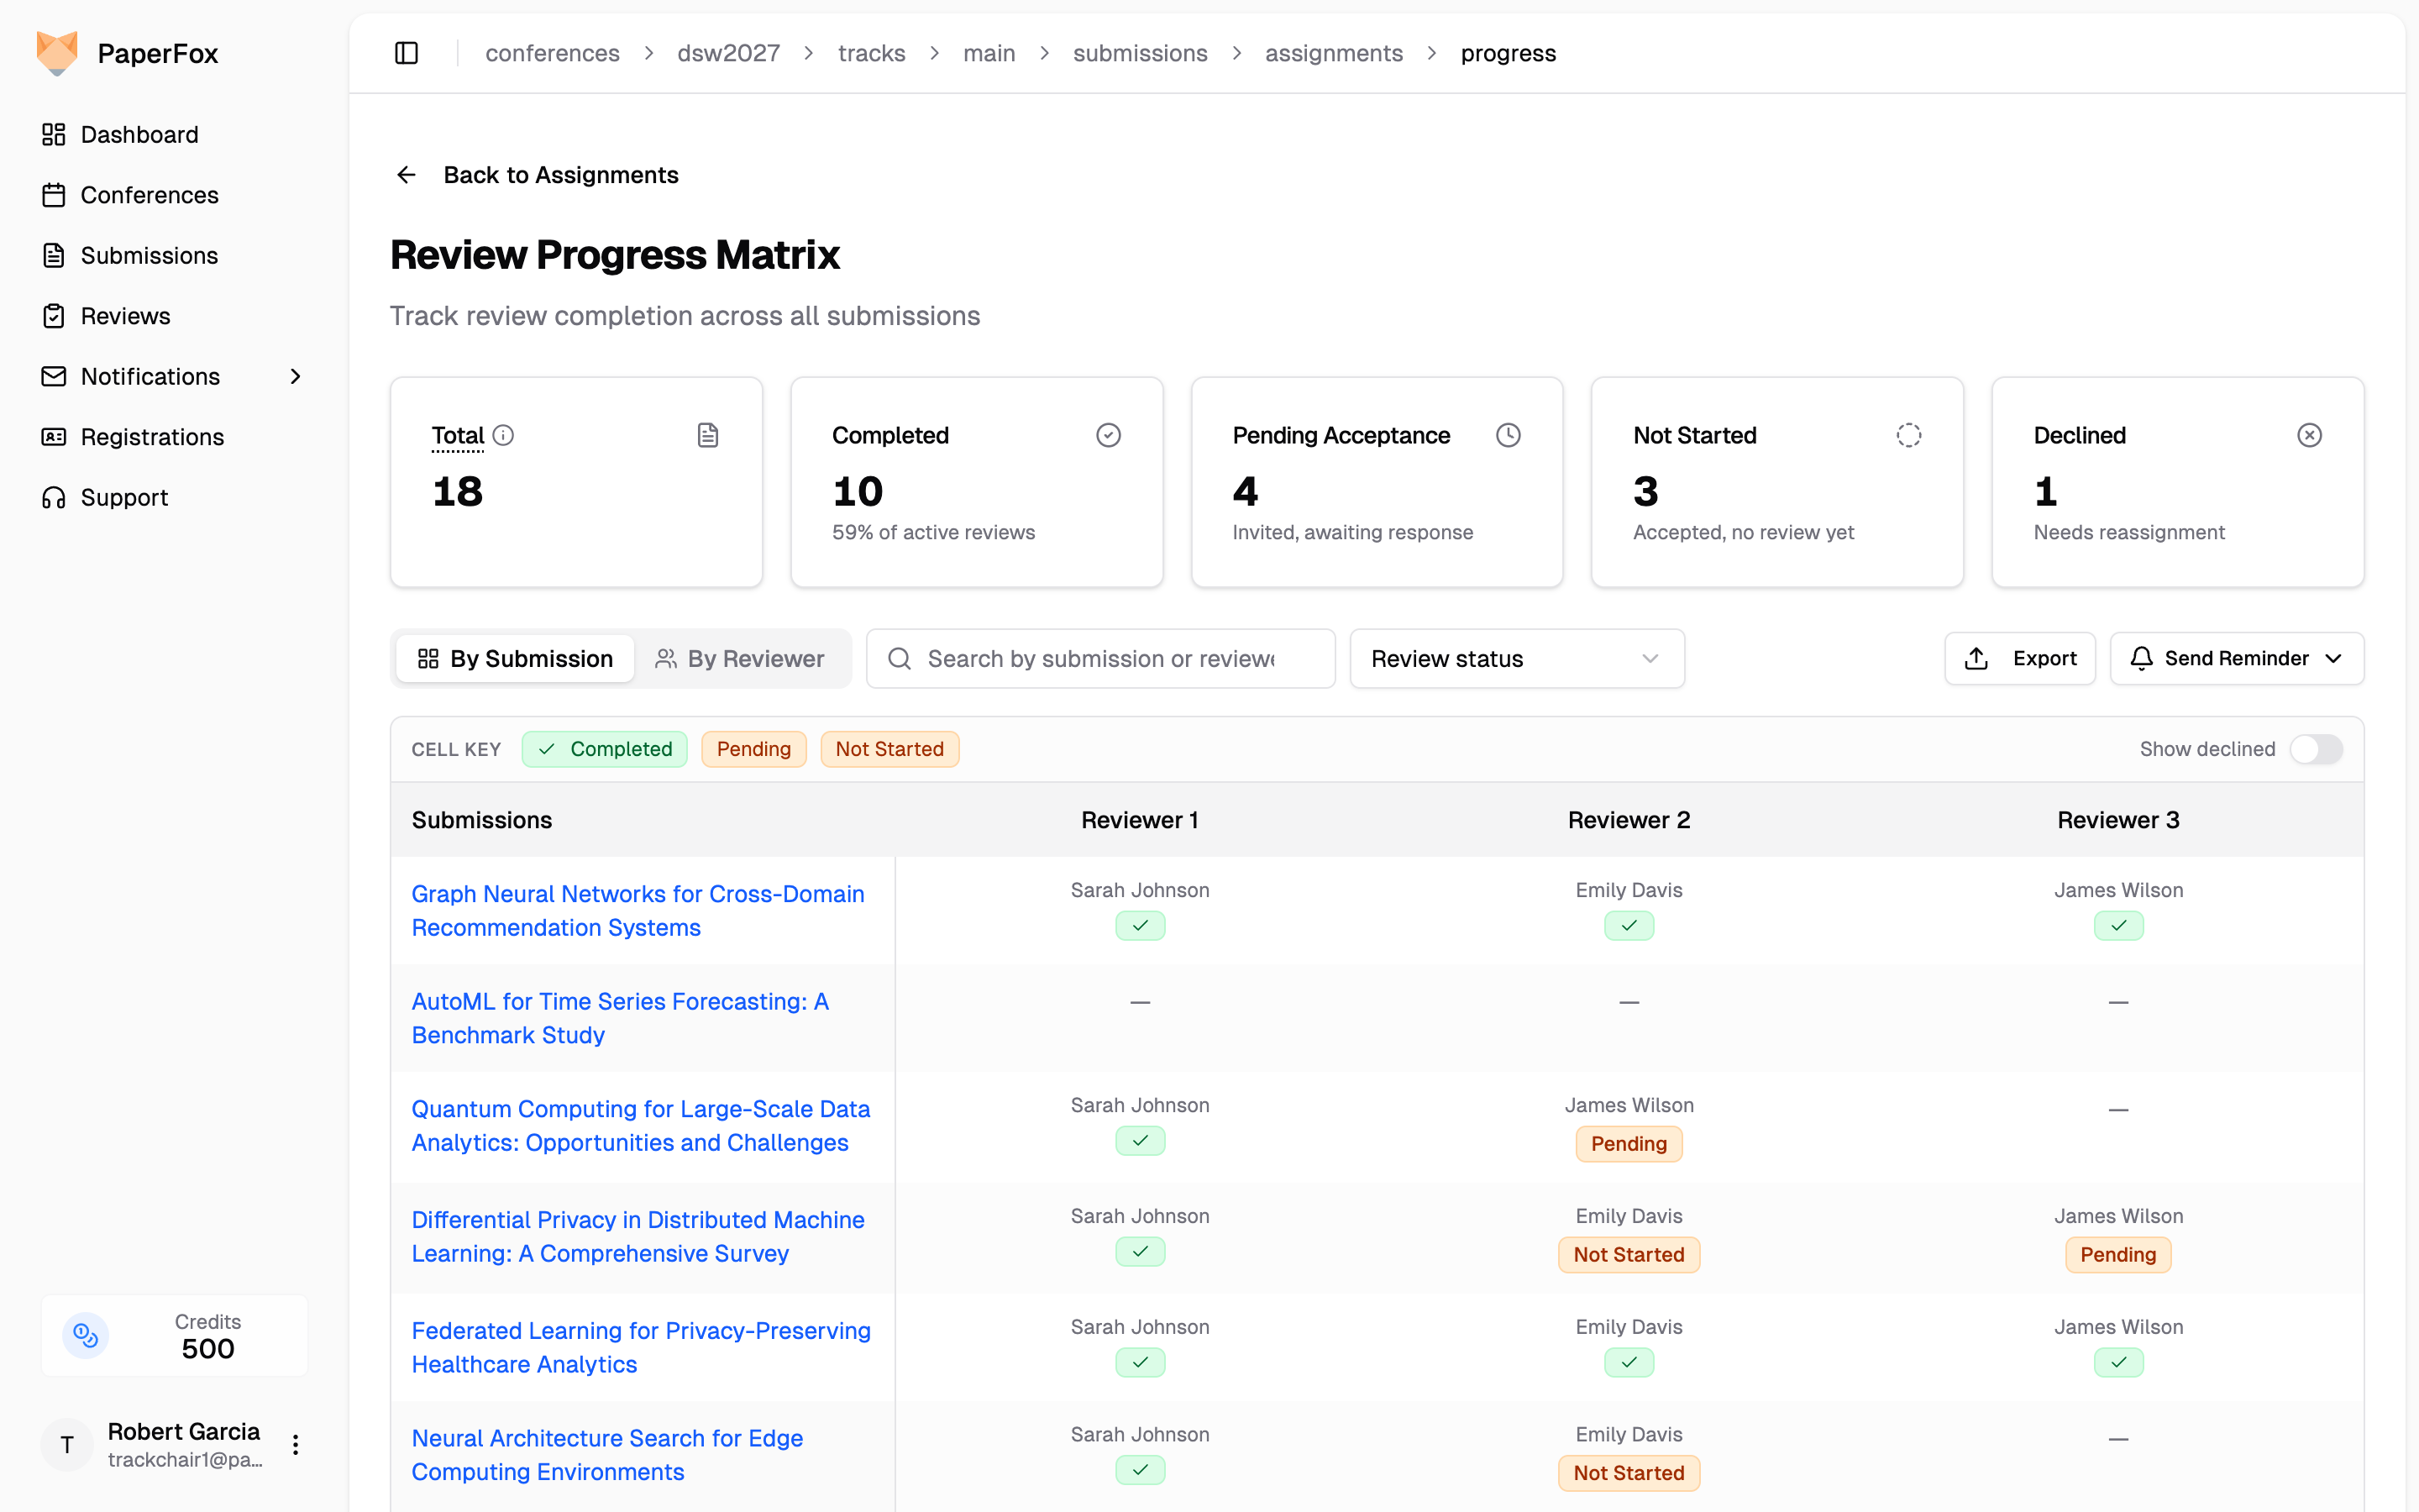
Task: Toggle the sidebar panel icon
Action: [406, 53]
